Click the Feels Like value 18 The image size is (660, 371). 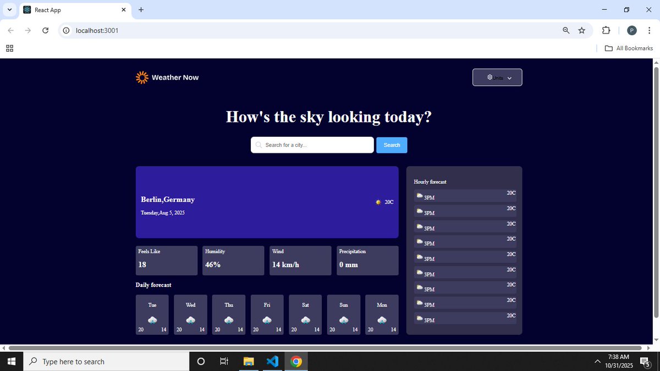pos(142,264)
